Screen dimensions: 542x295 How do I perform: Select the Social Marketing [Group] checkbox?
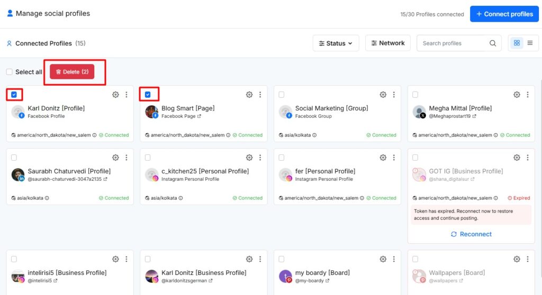coord(281,95)
